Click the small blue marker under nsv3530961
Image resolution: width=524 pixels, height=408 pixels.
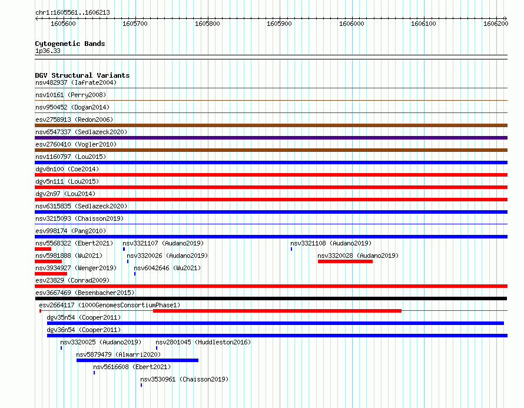(x=141, y=385)
